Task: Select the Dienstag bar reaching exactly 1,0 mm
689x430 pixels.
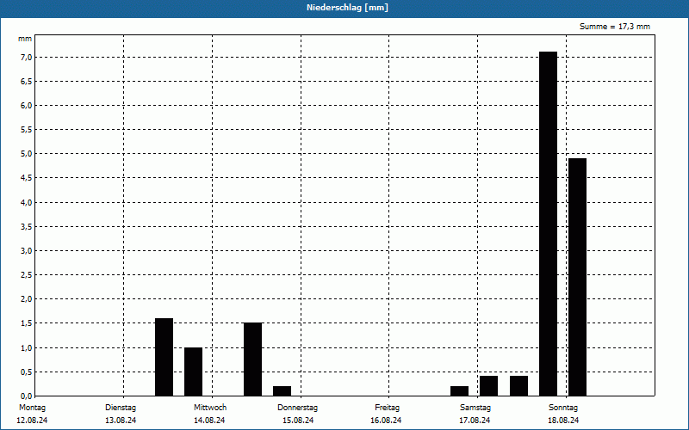Action: [x=193, y=372]
